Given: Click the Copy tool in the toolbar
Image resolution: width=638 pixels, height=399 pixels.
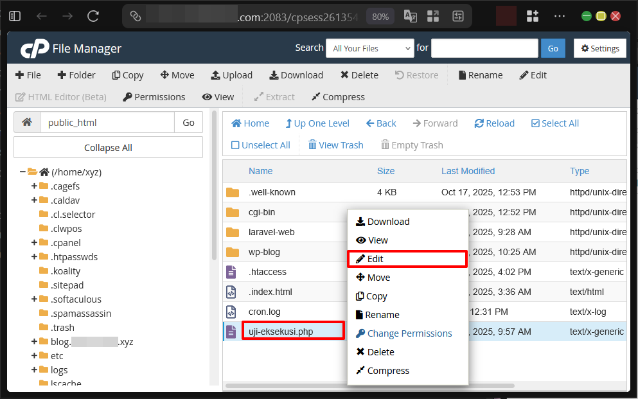Looking at the screenshot, I should click(x=127, y=75).
